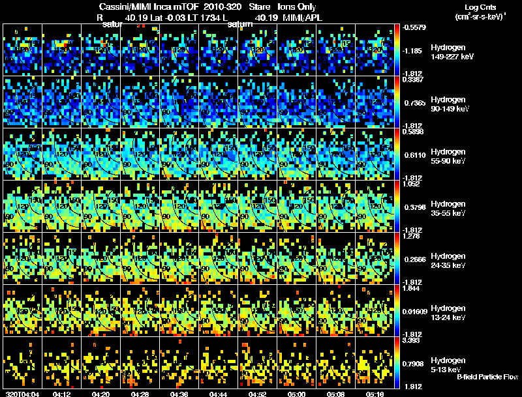Click the '04:44' time label
The height and width of the screenshot is (397, 522).
point(219,394)
